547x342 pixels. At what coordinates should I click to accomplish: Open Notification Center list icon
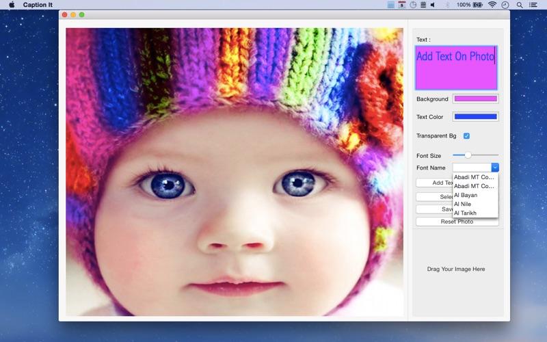[533, 5]
